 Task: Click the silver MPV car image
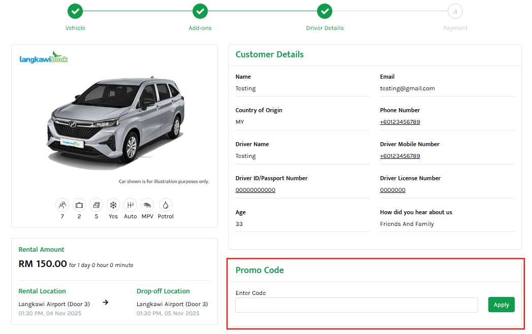pyautogui.click(x=116, y=123)
